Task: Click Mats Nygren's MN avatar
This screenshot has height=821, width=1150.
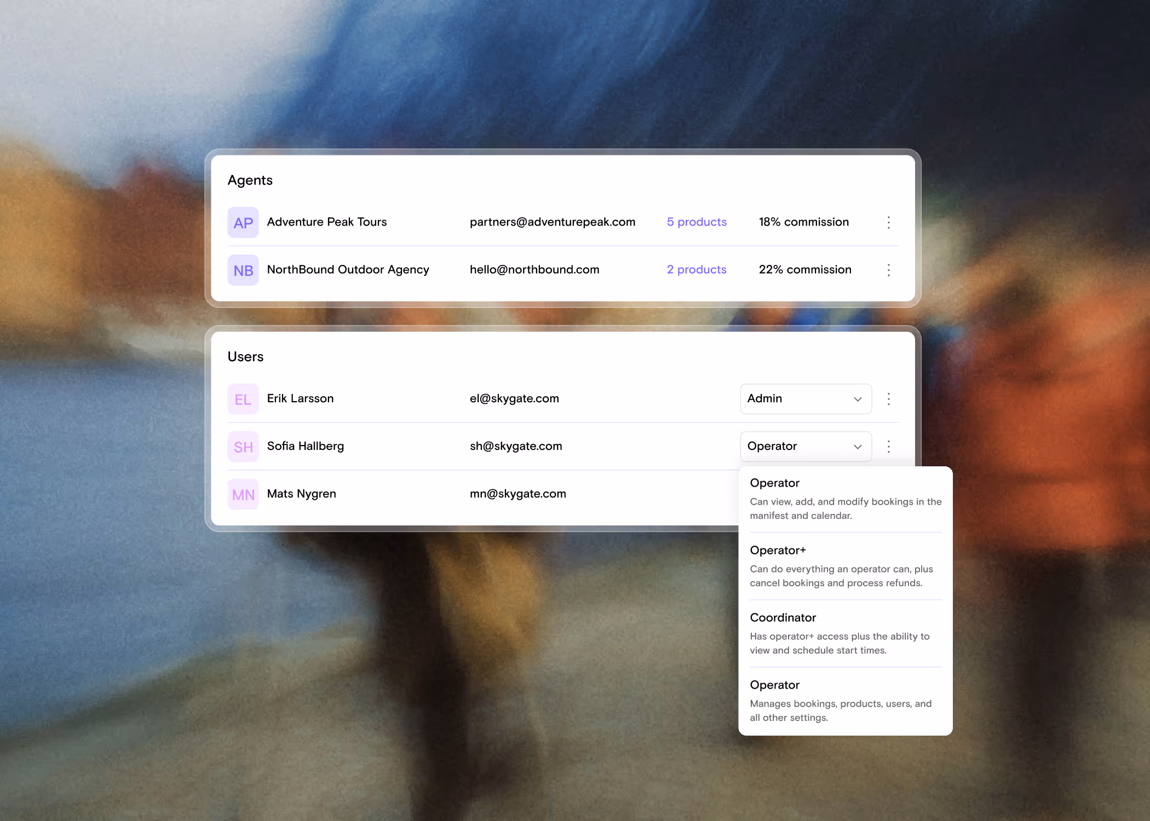Action: [243, 494]
